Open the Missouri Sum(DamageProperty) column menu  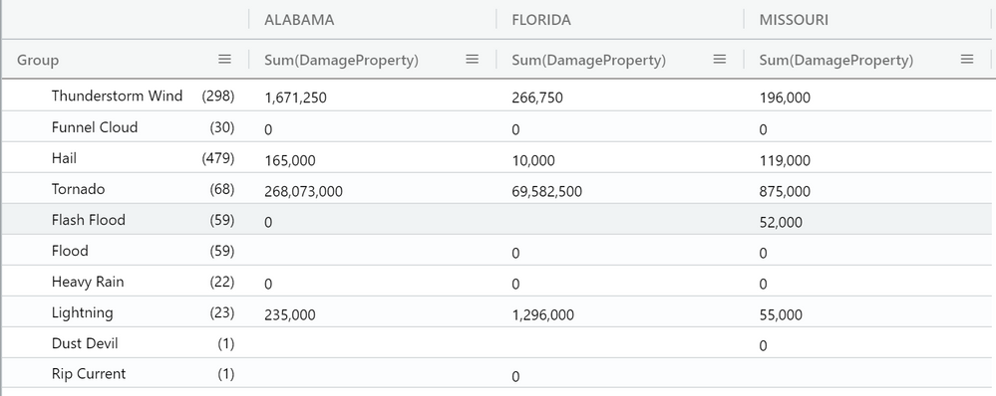click(967, 59)
